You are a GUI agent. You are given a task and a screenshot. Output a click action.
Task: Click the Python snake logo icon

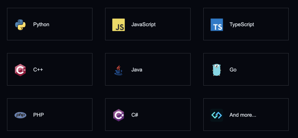click(x=20, y=25)
